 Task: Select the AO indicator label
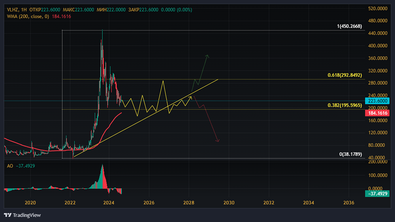point(10,166)
